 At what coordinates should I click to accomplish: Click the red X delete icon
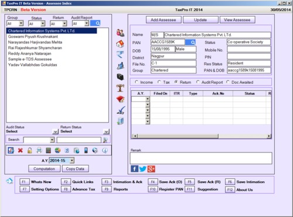(21, 150)
